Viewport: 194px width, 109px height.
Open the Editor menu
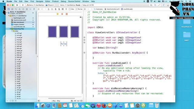48,1
